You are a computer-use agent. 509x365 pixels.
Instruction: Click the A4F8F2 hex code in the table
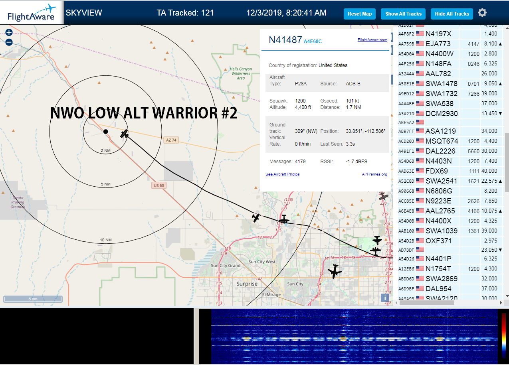tap(406, 34)
